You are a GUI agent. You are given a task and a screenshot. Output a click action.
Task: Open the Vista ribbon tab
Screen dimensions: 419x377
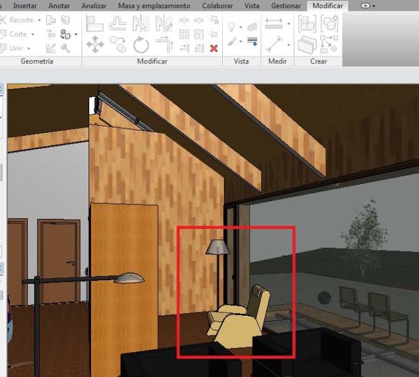point(251,6)
